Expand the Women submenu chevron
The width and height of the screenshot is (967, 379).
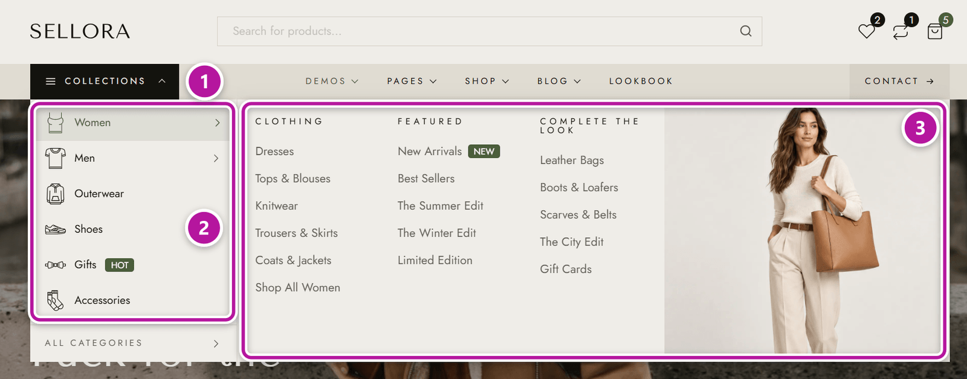217,123
